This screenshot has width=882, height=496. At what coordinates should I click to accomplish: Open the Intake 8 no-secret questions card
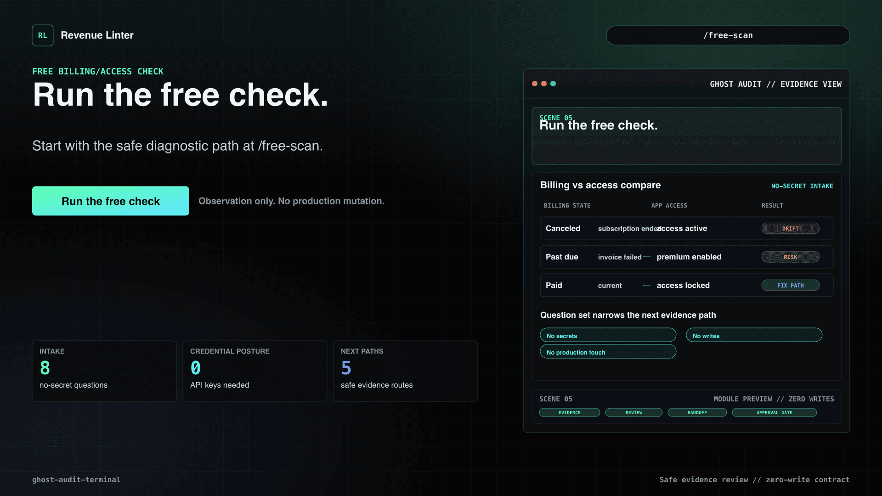tap(104, 371)
